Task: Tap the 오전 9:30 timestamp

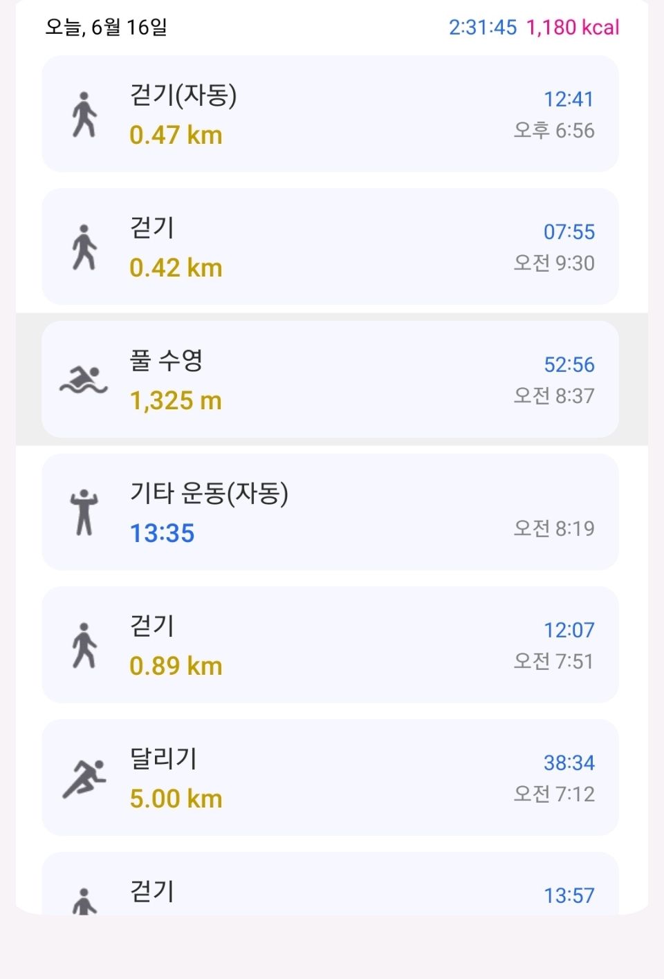Action: tap(554, 263)
